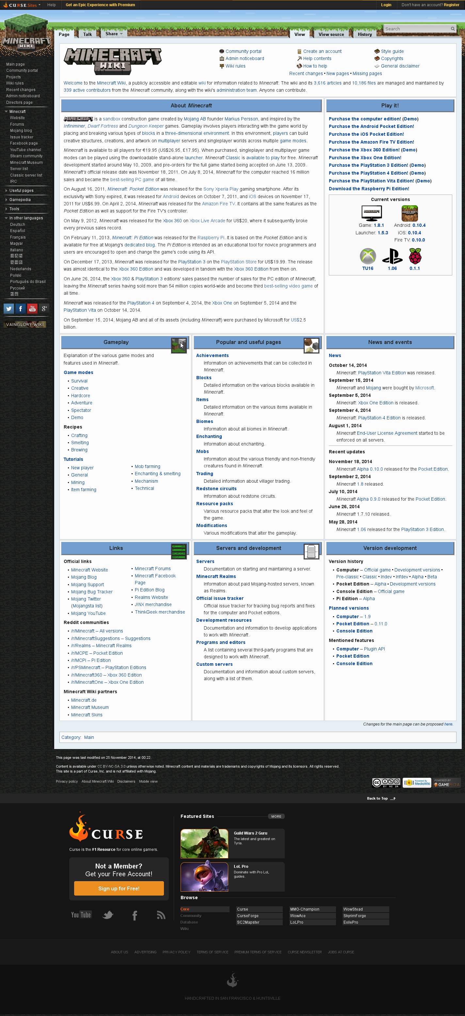Click the search magnifier icon
The height and width of the screenshot is (1016, 465).
pyautogui.click(x=453, y=29)
